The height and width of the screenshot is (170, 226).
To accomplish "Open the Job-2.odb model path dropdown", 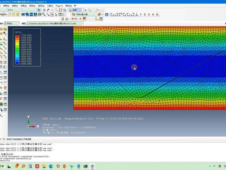I will [x=55, y=24].
